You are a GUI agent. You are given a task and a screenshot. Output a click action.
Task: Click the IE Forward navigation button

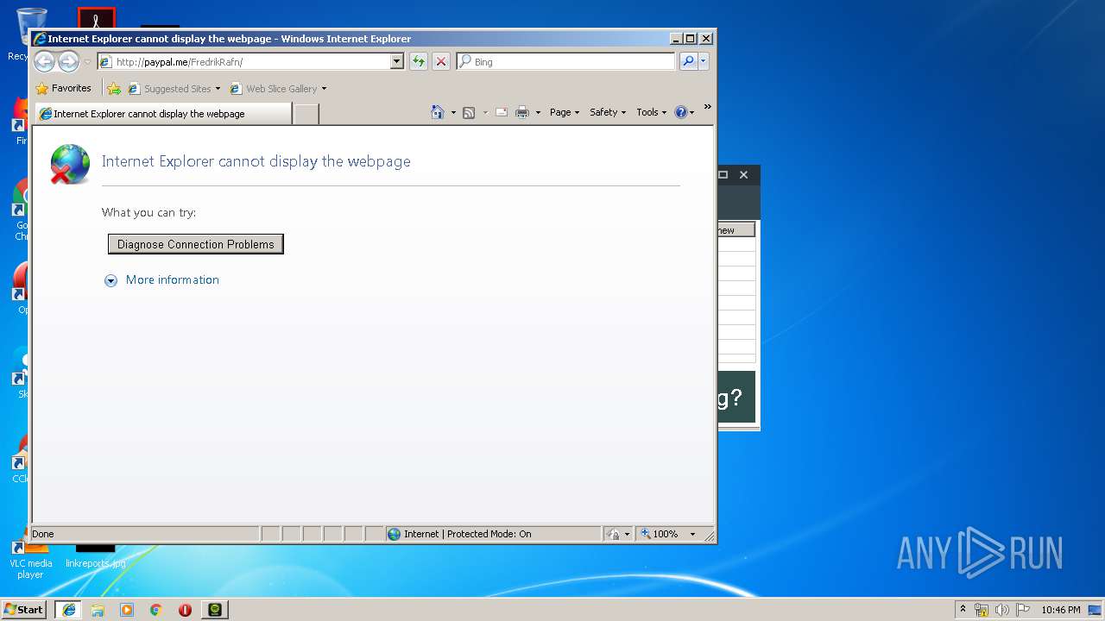tap(68, 61)
